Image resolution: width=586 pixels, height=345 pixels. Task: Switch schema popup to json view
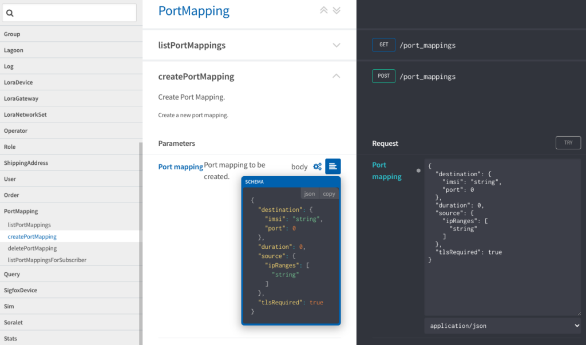coord(310,193)
